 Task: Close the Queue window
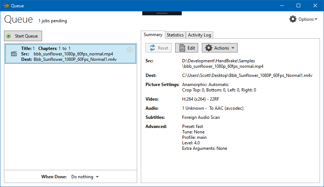(315, 5)
